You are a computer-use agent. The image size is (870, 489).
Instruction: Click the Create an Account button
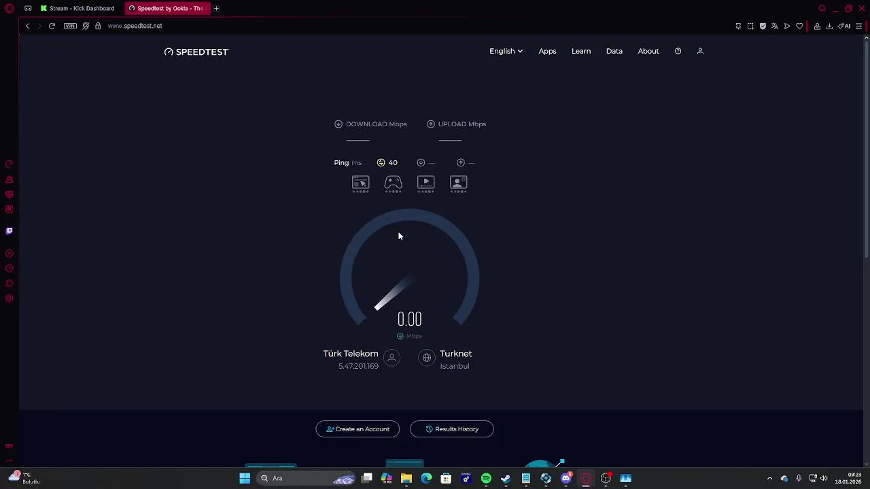point(358,429)
